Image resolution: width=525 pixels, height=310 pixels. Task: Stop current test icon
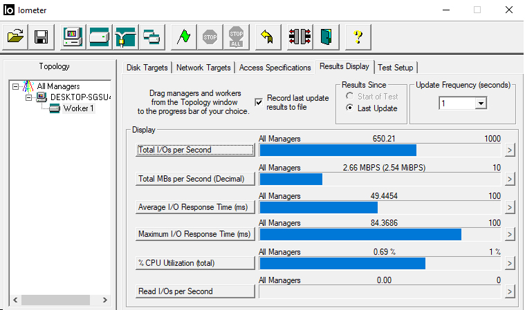pyautogui.click(x=210, y=37)
